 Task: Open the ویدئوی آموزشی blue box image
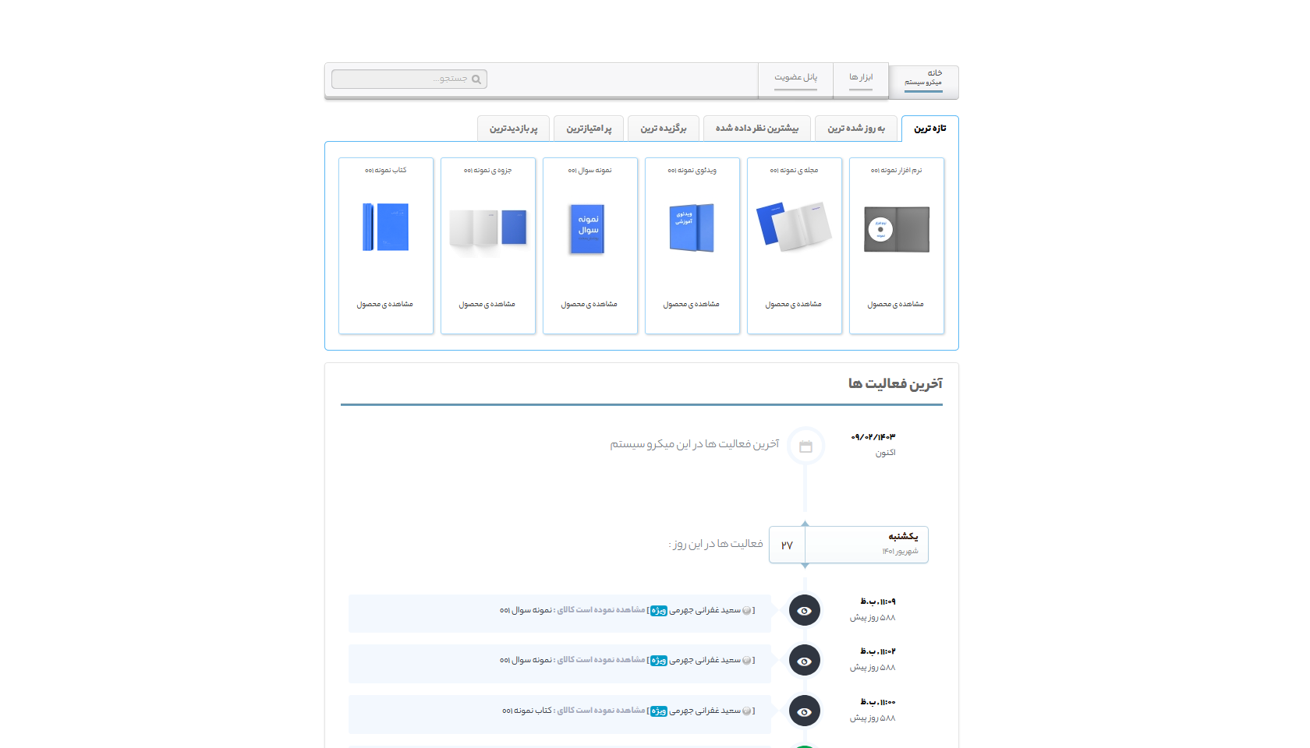point(691,228)
